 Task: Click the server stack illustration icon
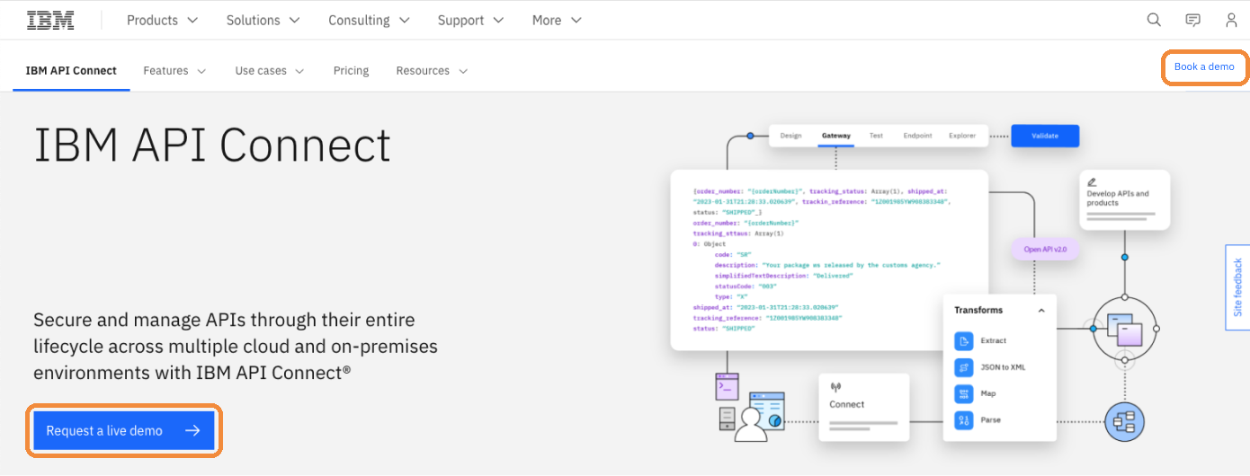tap(728, 419)
